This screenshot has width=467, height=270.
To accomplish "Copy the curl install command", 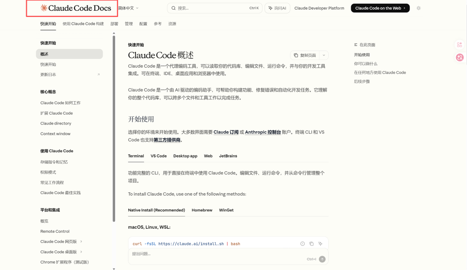I will point(311,244).
